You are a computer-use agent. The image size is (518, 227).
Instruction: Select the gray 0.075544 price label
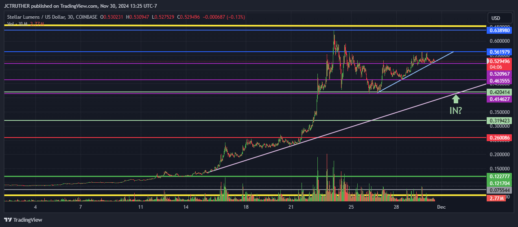pos(499,190)
